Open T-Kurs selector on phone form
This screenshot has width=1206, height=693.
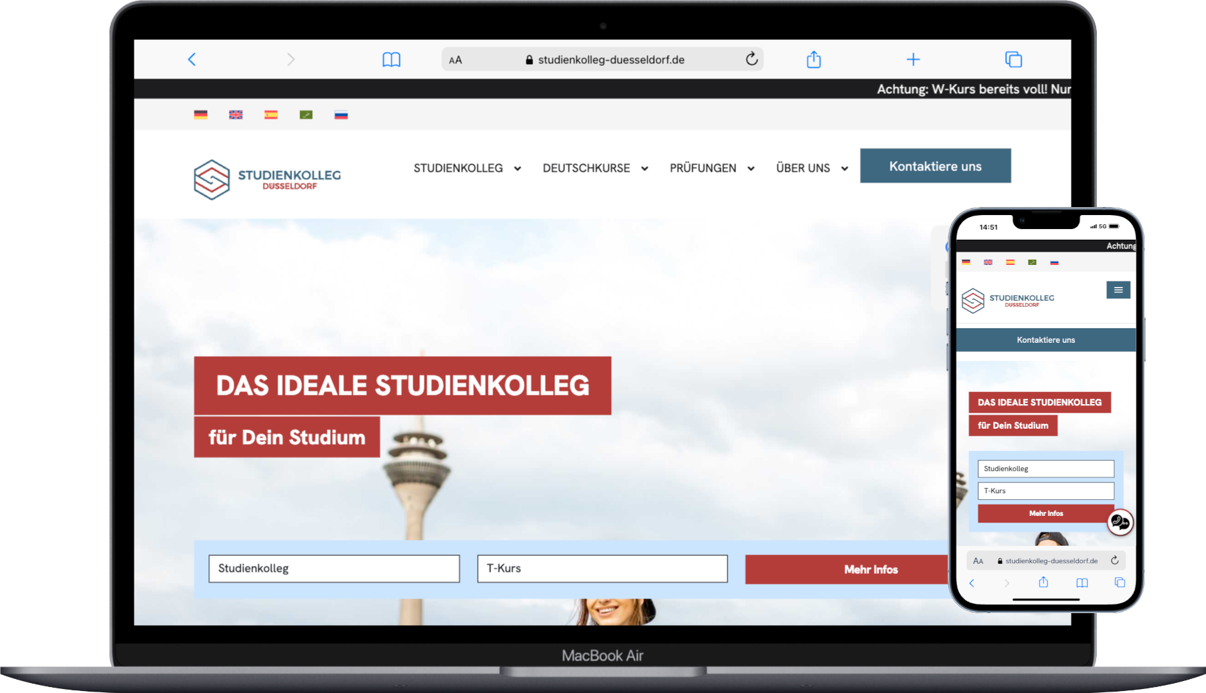[1046, 491]
